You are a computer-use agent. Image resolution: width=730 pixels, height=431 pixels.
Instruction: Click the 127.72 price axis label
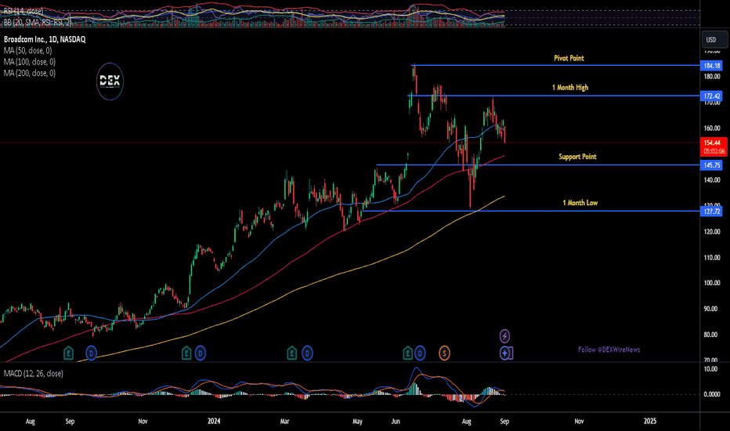pyautogui.click(x=712, y=211)
